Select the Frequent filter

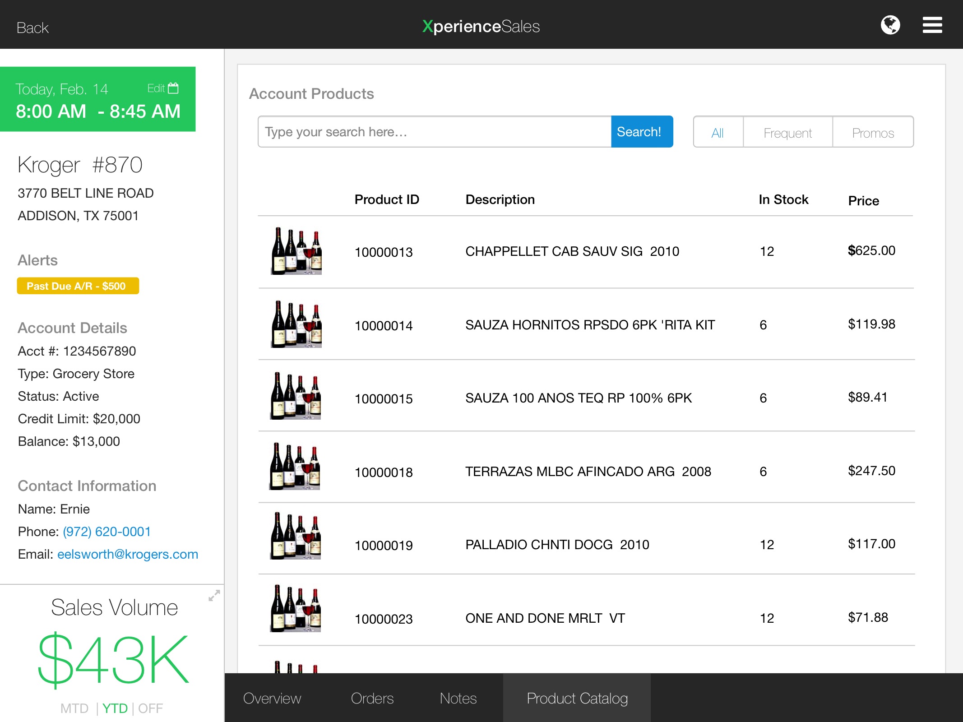click(787, 133)
